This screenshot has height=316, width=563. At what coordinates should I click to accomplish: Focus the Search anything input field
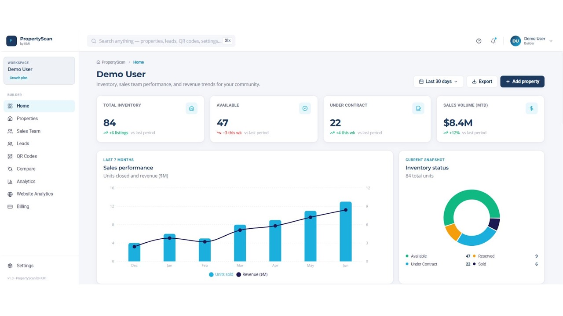[x=161, y=41]
